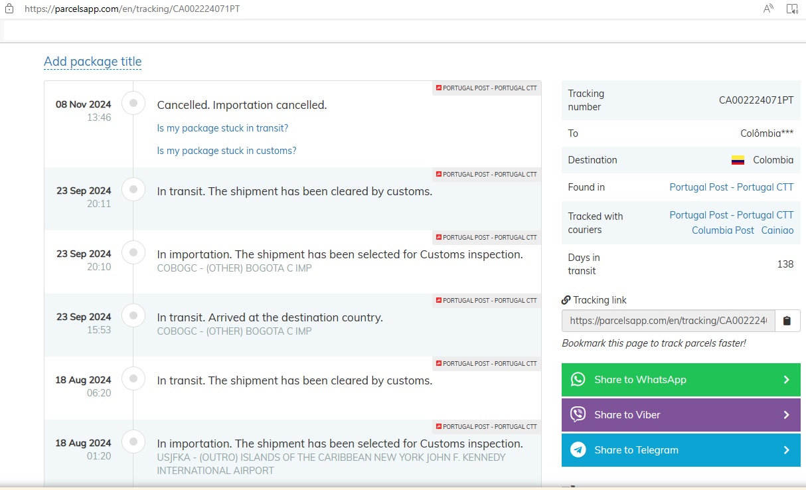Click Days in transit value 138
Viewport: 806px width, 490px height.
click(785, 264)
